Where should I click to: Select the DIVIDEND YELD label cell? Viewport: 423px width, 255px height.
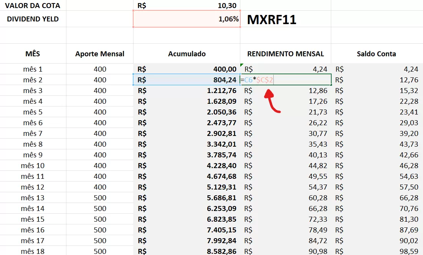(33, 19)
